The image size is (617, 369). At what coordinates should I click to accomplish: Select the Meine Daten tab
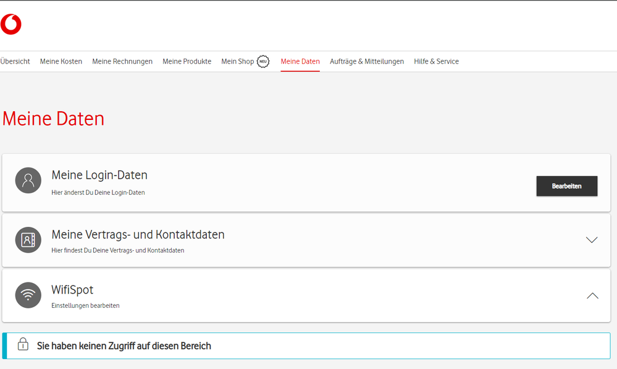300,62
